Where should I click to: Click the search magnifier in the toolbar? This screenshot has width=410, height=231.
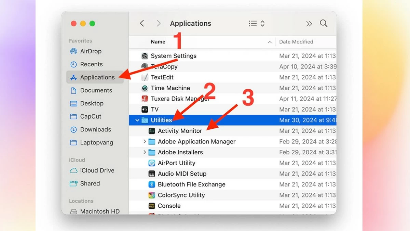pyautogui.click(x=323, y=23)
